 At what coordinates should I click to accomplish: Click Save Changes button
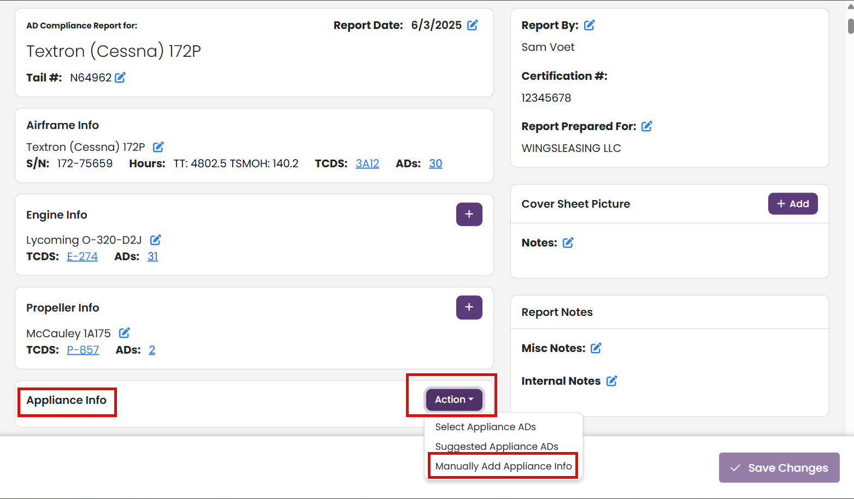779,468
